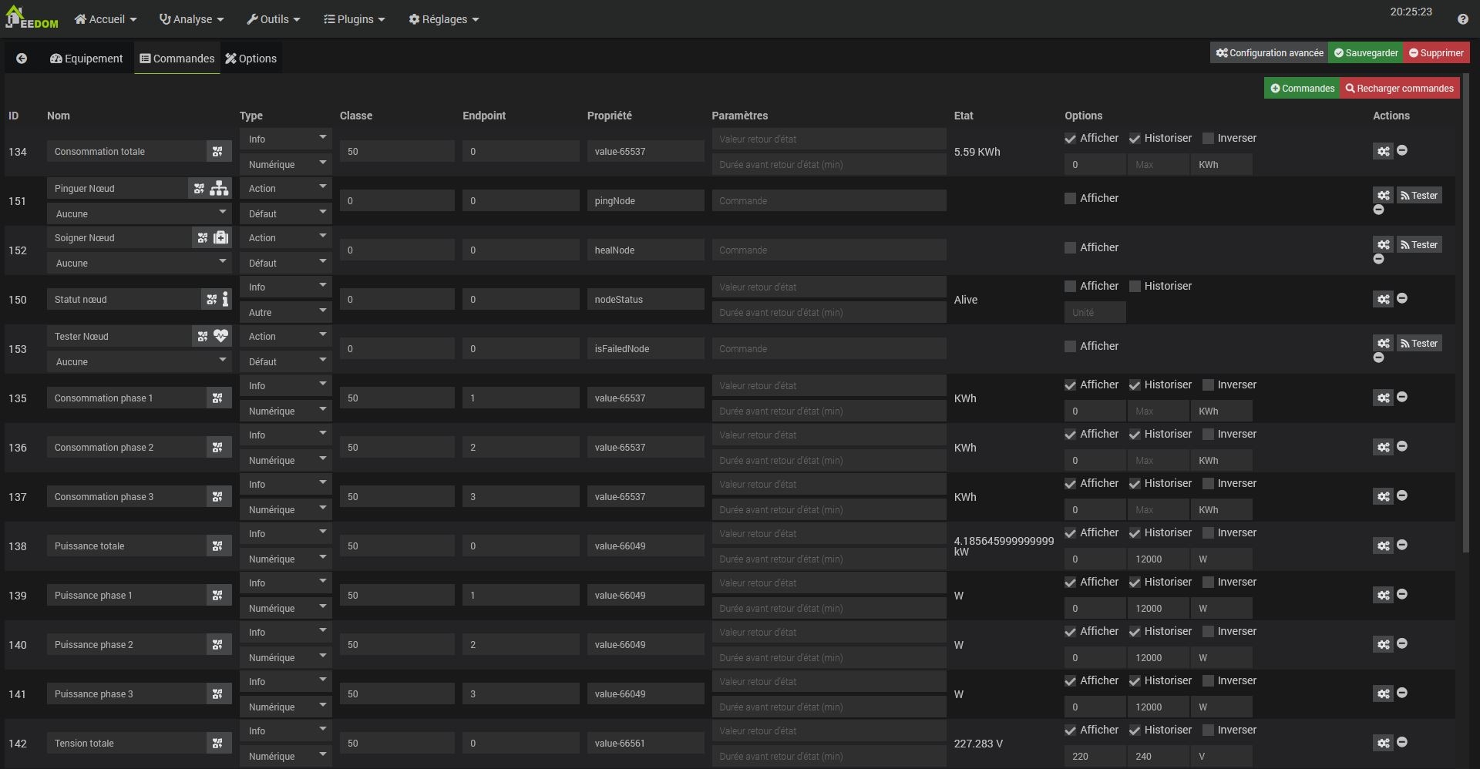Delete Soigner Nœud command with minus icon
This screenshot has height=769, width=1480.
pos(1379,259)
